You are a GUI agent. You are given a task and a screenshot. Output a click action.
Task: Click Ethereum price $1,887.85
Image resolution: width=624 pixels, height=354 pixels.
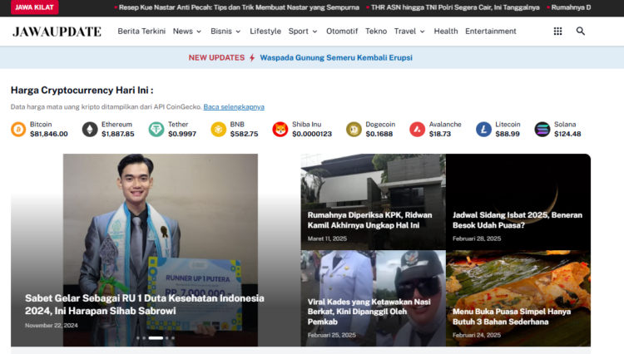[118, 134]
